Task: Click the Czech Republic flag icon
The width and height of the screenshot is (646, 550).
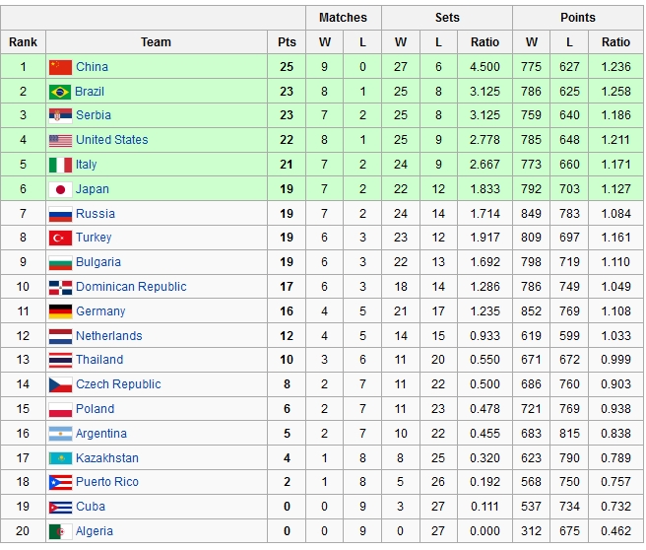Action: [60, 384]
